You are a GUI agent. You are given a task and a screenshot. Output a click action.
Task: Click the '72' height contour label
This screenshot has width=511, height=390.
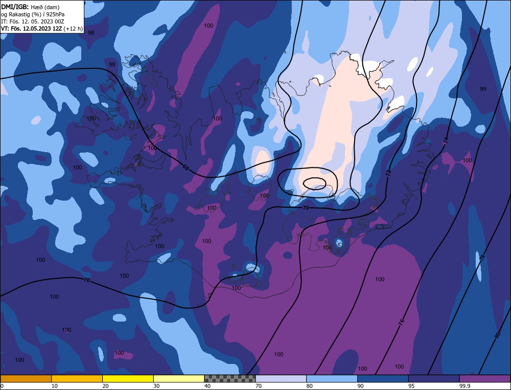point(388,173)
